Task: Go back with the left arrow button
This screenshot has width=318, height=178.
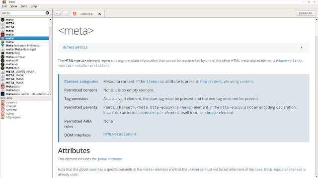Action: pos(58,13)
